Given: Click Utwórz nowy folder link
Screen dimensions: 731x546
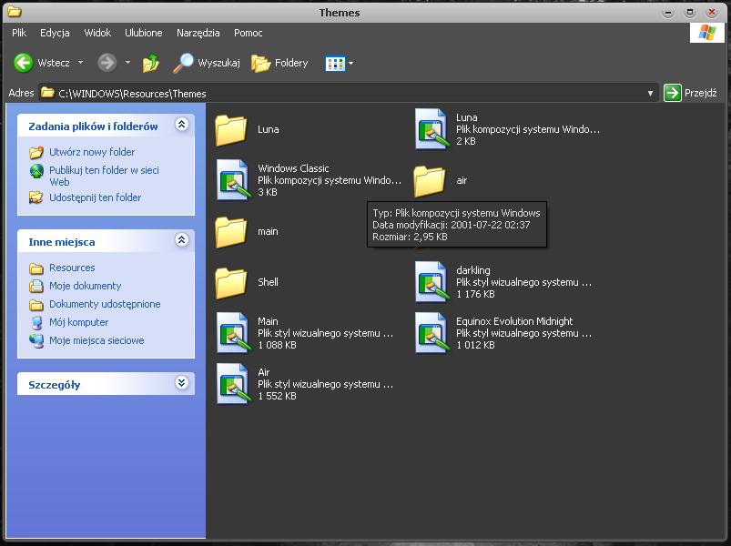Looking at the screenshot, I should [92, 152].
